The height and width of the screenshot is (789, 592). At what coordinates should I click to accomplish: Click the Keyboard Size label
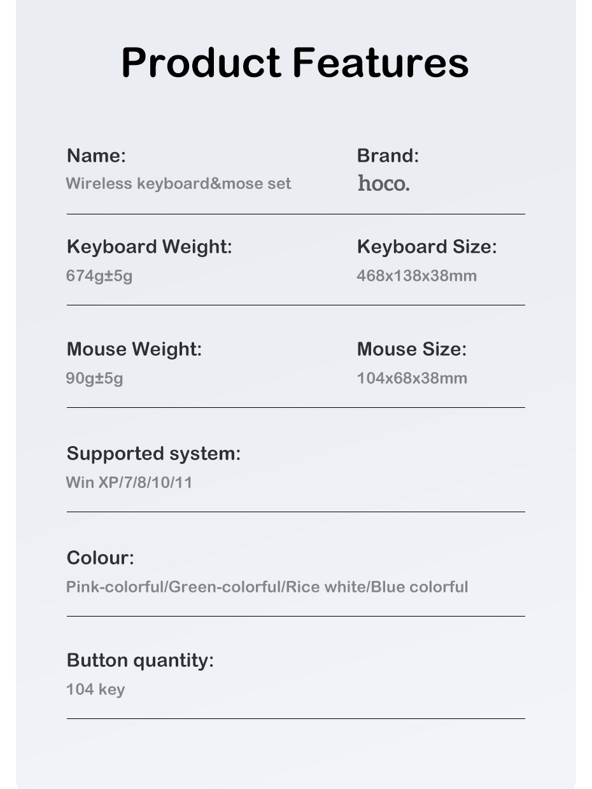pos(426,246)
